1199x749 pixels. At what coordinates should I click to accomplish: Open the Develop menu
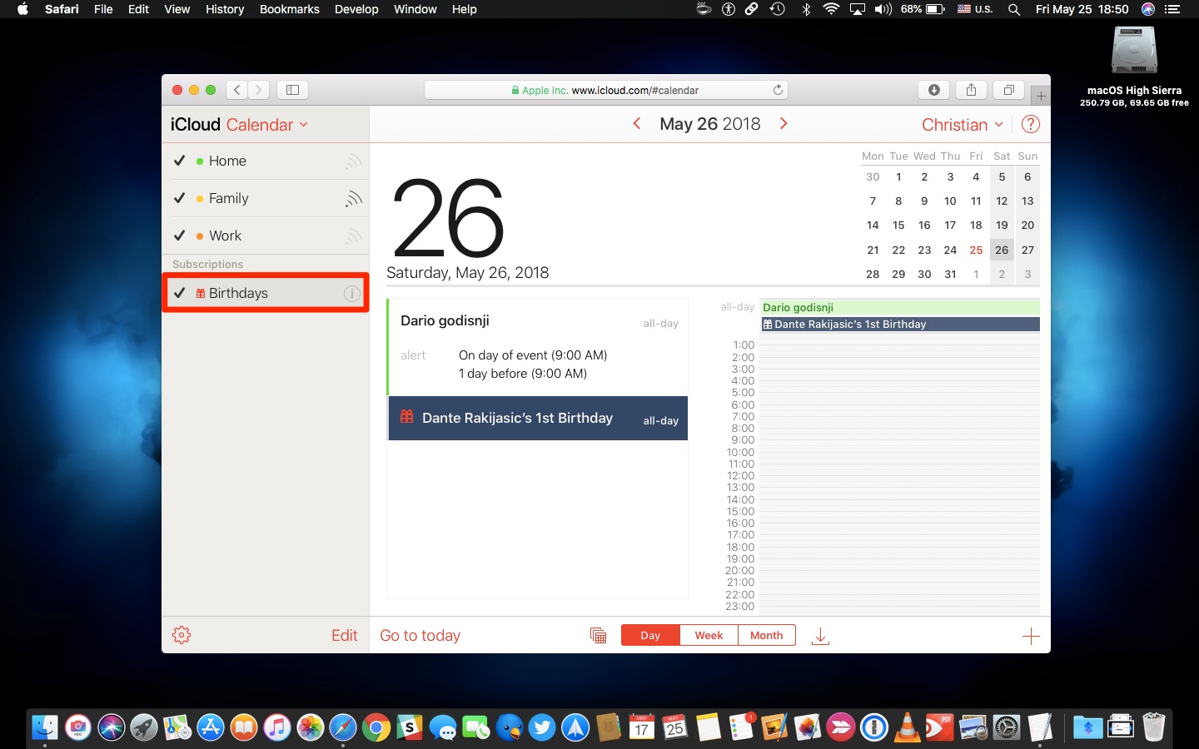[356, 9]
